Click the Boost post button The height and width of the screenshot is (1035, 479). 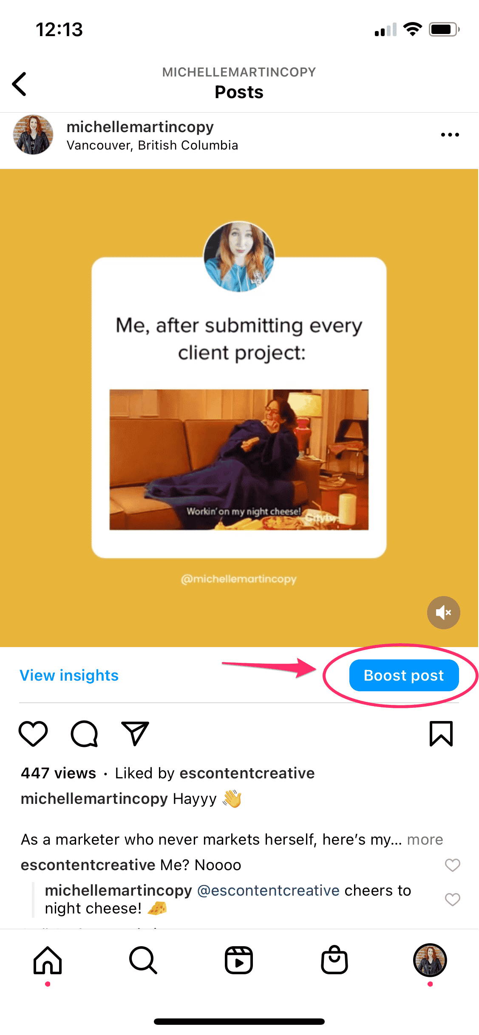404,675
